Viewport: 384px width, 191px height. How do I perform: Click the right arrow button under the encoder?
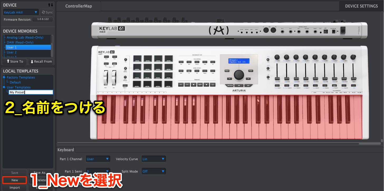tap(248, 79)
